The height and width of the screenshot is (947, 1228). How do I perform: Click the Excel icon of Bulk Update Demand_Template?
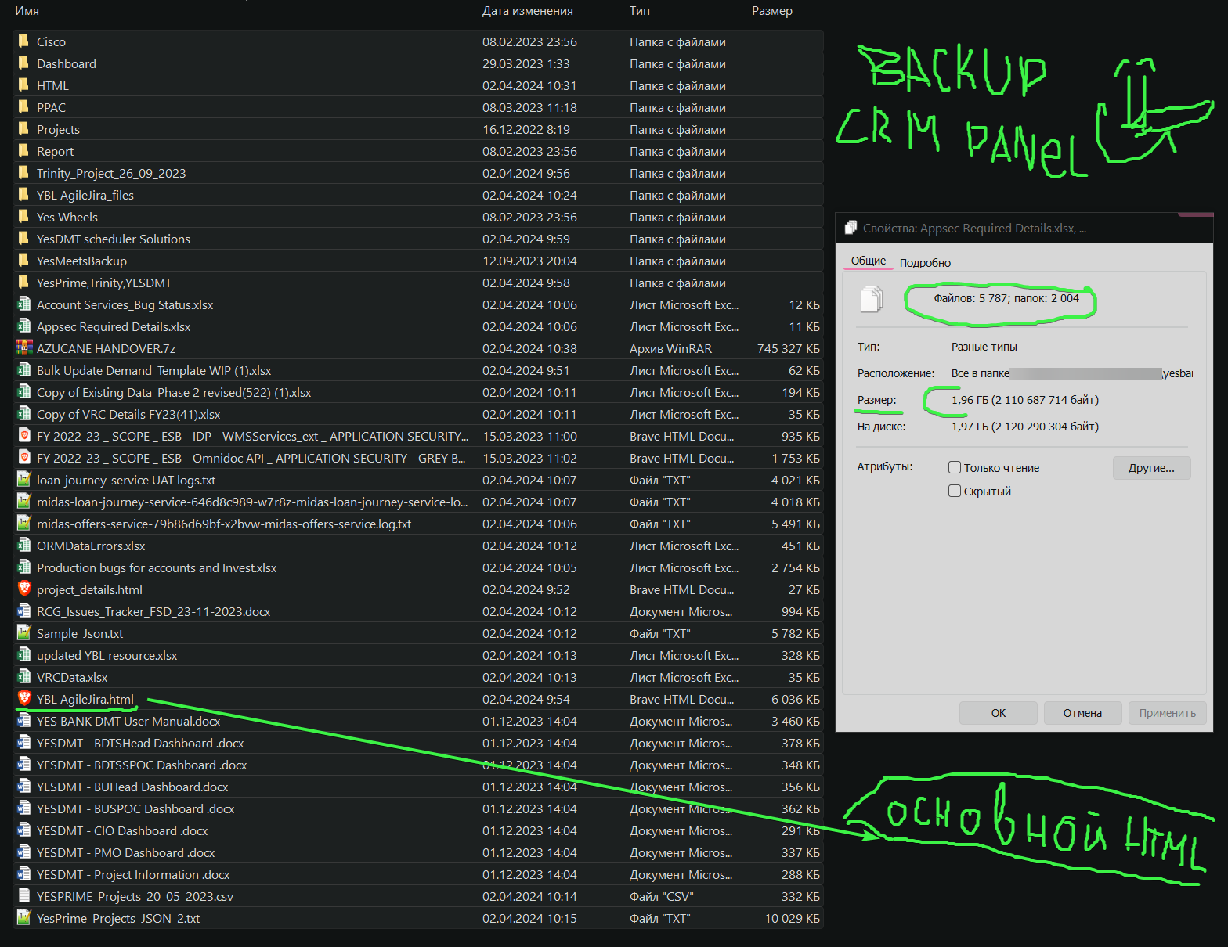click(x=23, y=369)
